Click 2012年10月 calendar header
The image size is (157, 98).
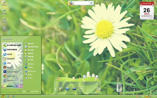click(147, 4)
